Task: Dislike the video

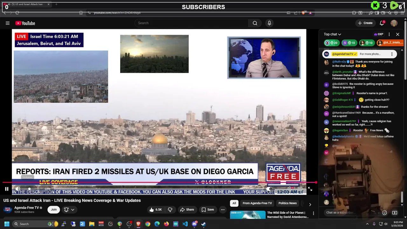Action: [x=170, y=210]
